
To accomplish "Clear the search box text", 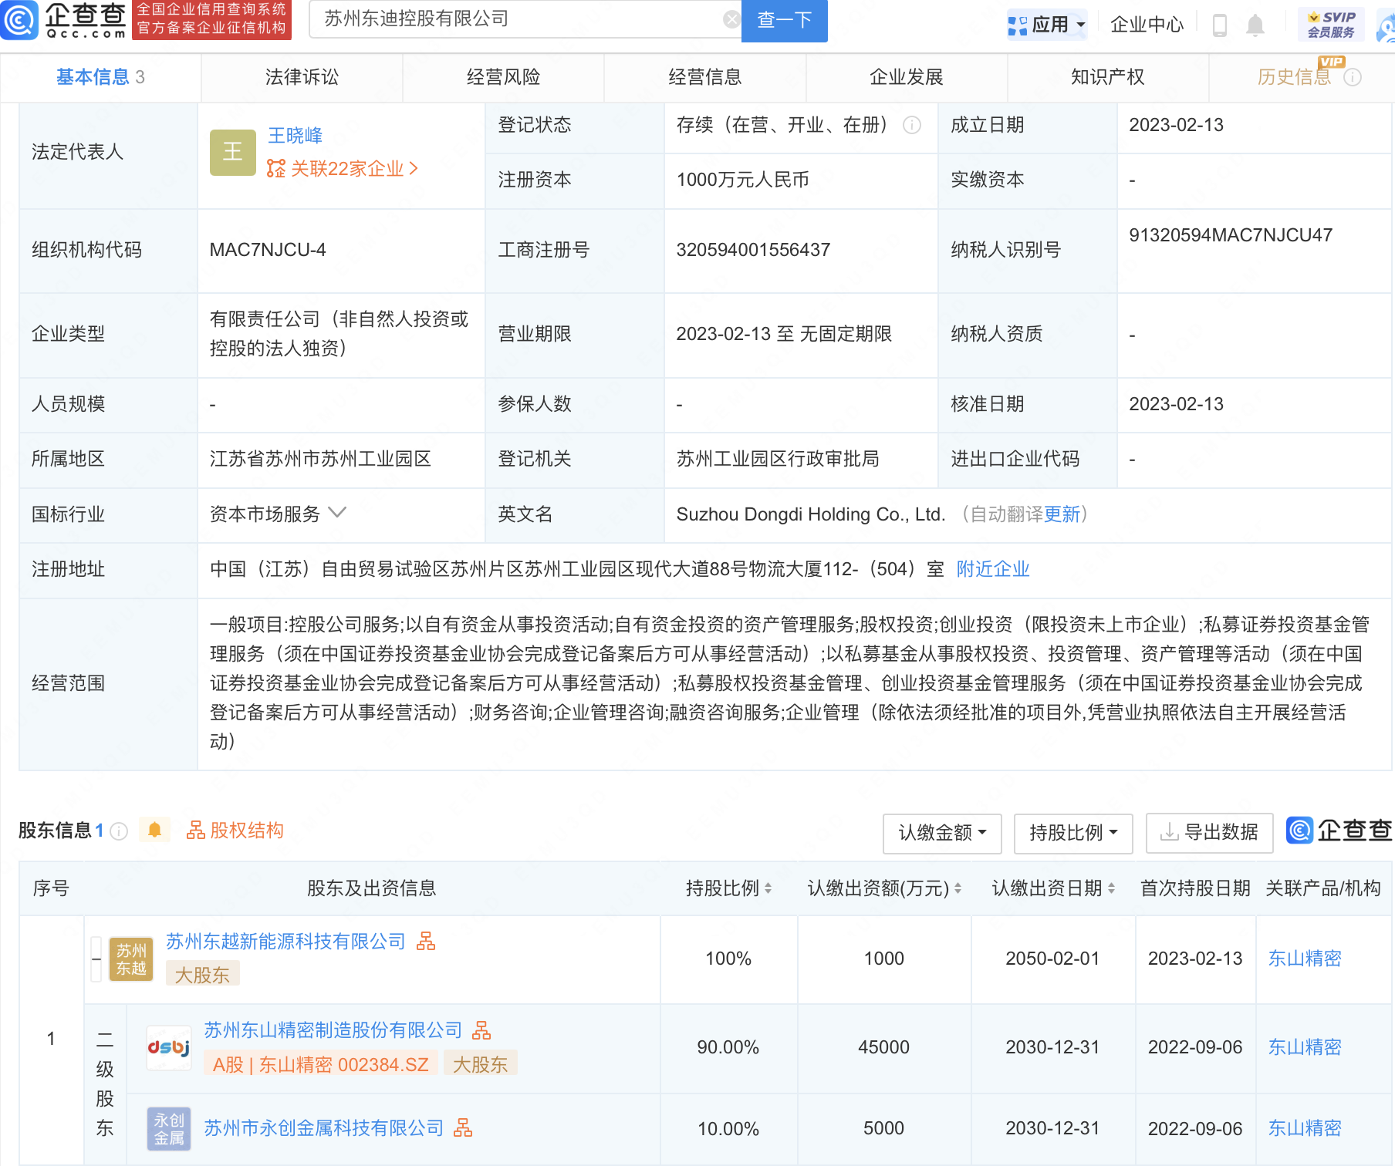I will (x=731, y=20).
